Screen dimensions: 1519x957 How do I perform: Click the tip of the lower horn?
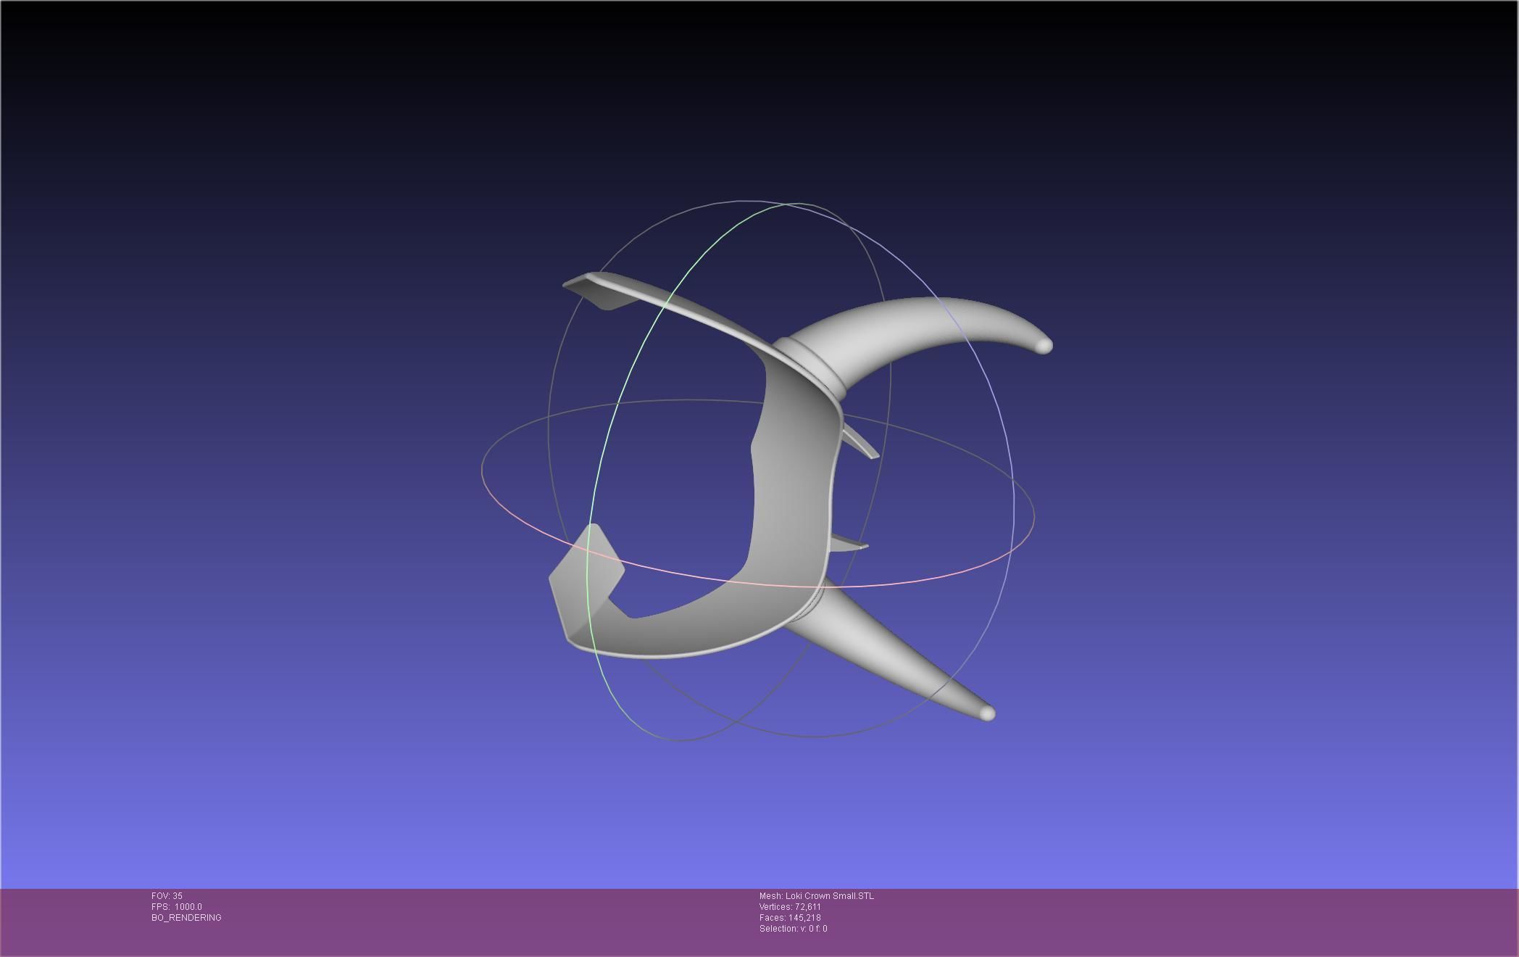click(986, 713)
